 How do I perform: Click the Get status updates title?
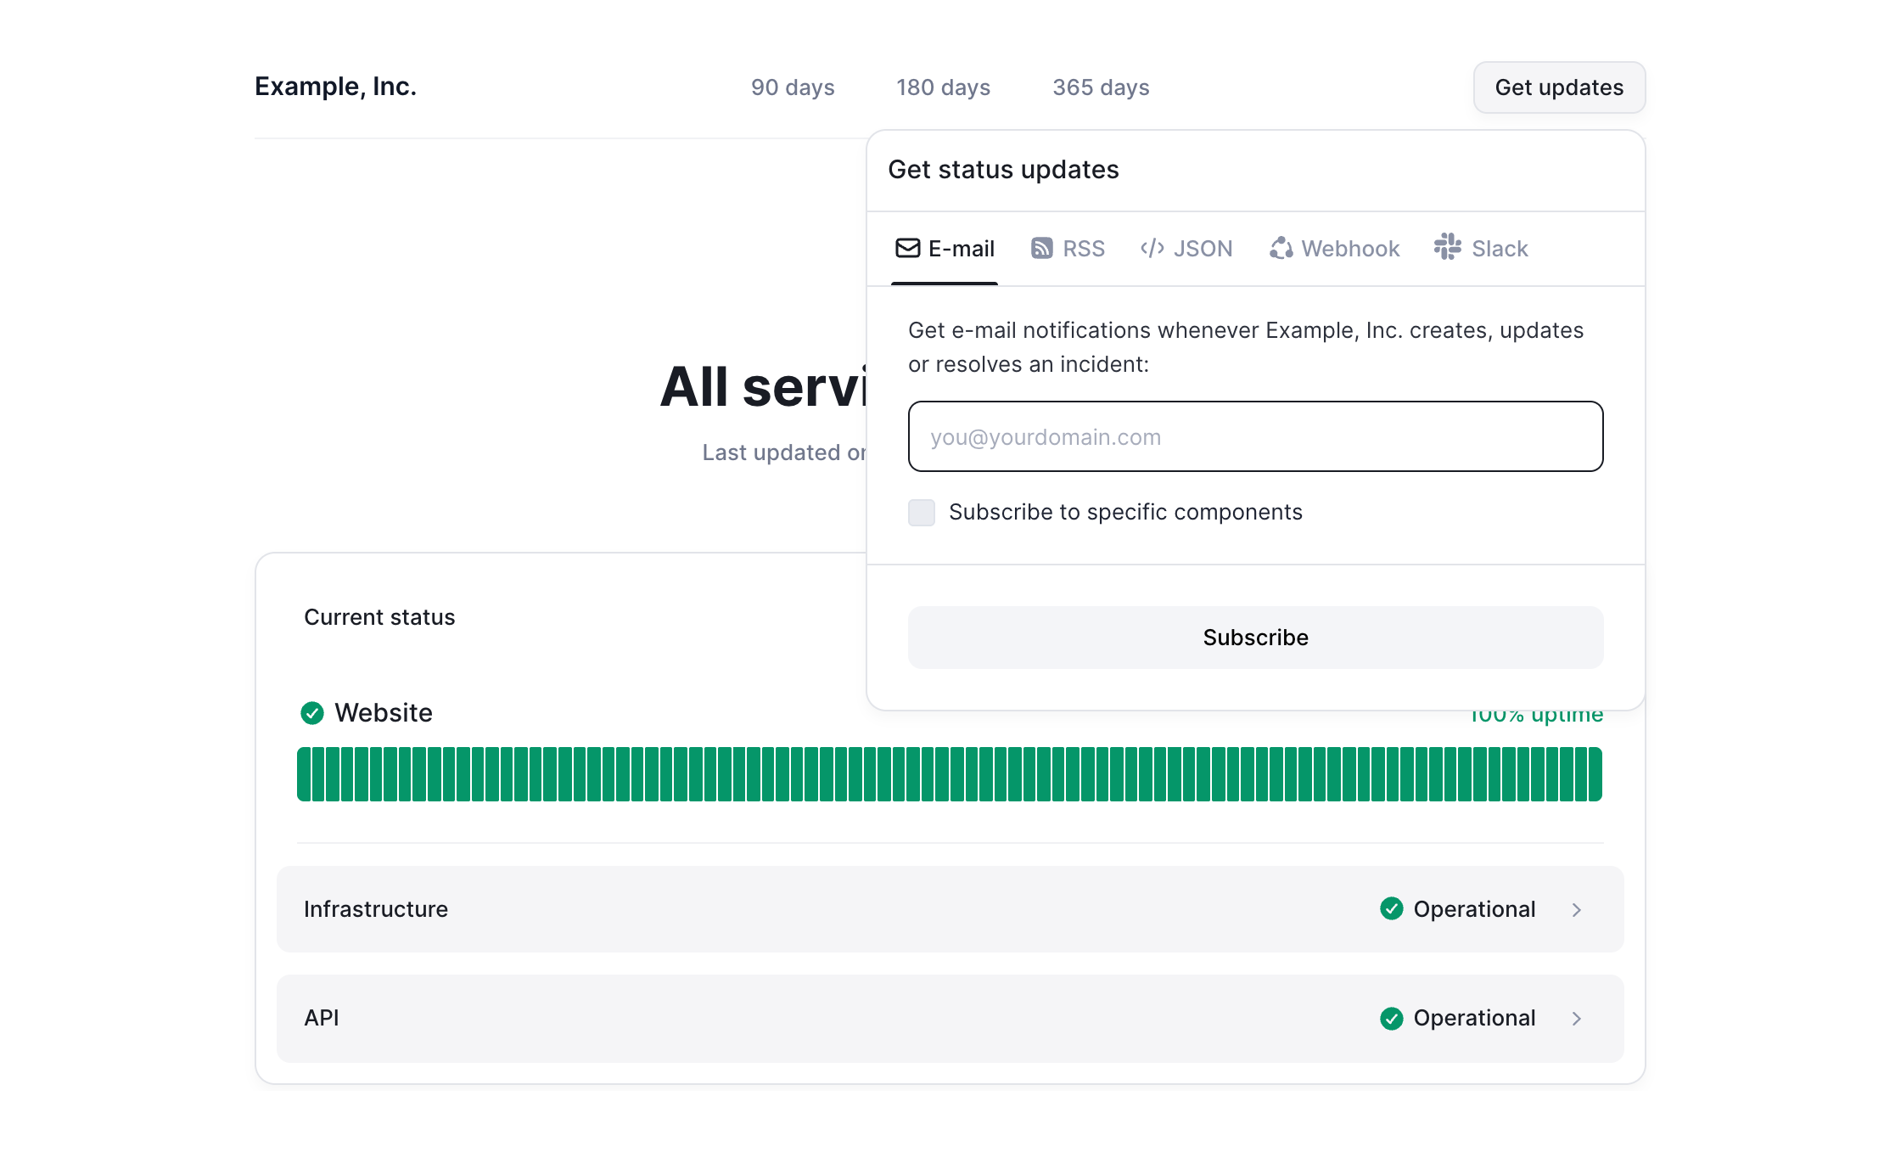(x=1003, y=170)
